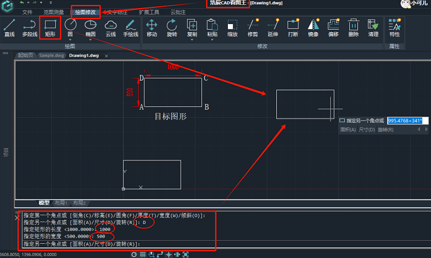431x258 pixels.
Task: Switch to the 布局1 layout tab
Action: tap(61, 202)
